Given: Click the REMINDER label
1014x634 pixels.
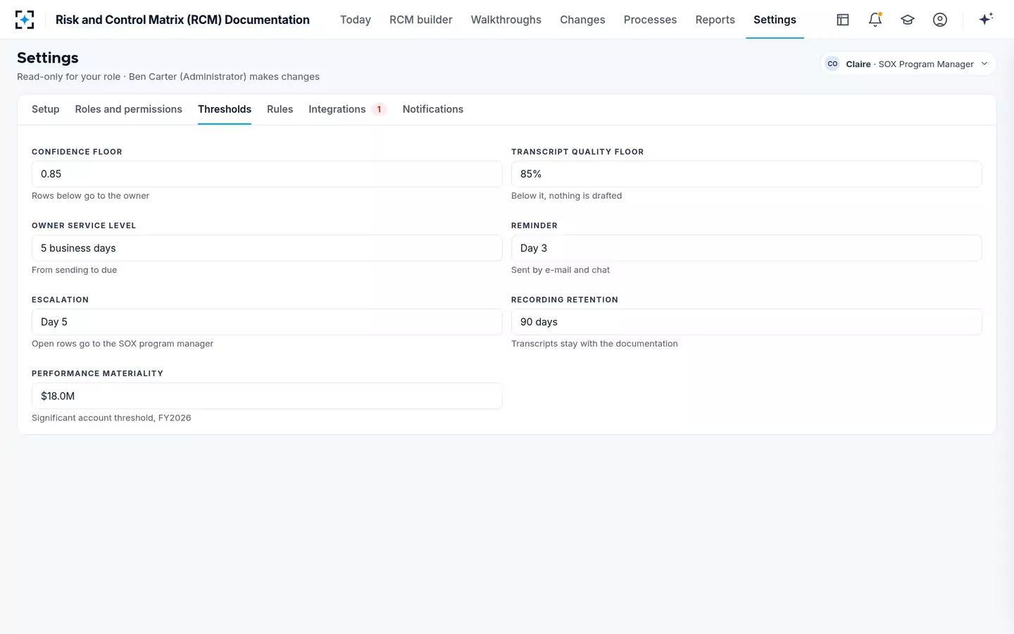Looking at the screenshot, I should tap(534, 226).
